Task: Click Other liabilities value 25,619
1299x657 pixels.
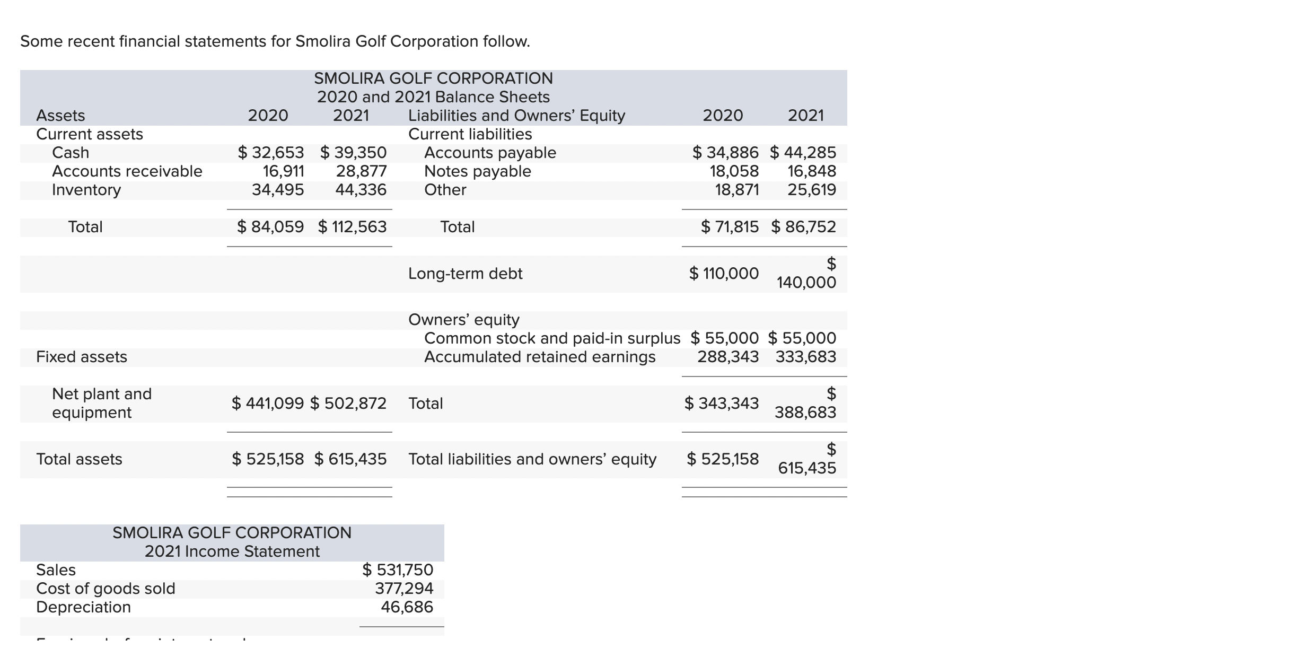Action: coord(812,190)
